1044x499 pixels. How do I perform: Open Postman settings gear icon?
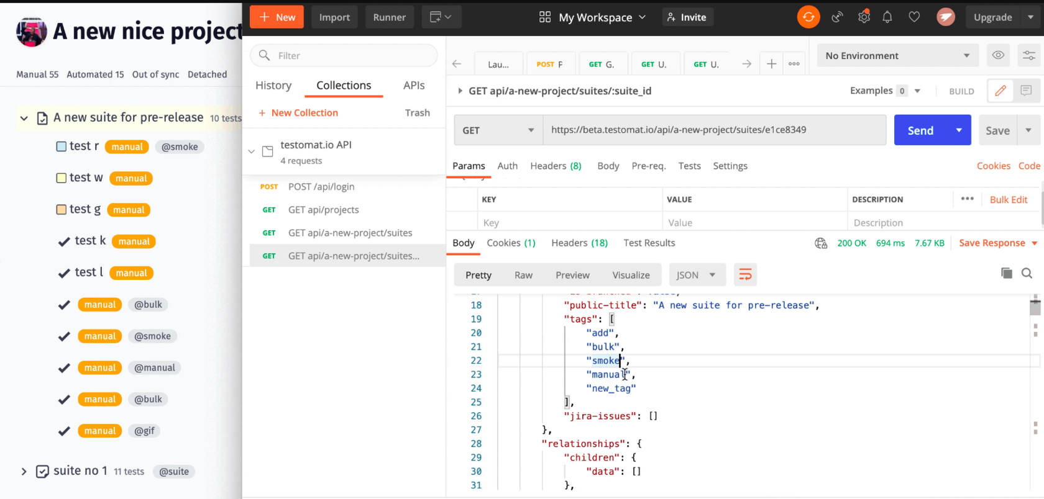pos(864,17)
